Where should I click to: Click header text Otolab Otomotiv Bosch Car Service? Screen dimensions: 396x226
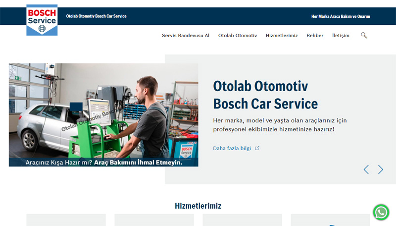tap(96, 16)
